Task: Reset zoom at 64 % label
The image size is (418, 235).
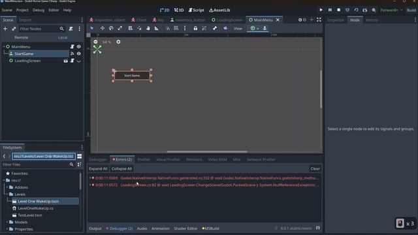Action: click(106, 42)
